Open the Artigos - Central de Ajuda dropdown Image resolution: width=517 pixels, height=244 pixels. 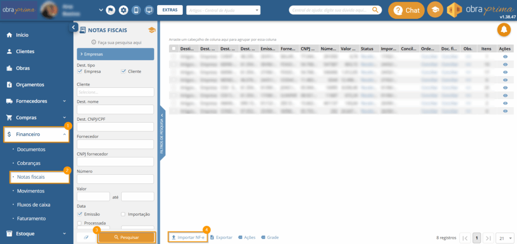[223, 10]
